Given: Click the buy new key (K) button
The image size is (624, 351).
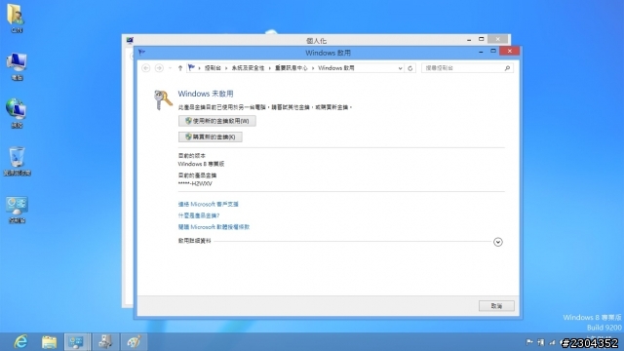Looking at the screenshot, I should click(x=211, y=136).
